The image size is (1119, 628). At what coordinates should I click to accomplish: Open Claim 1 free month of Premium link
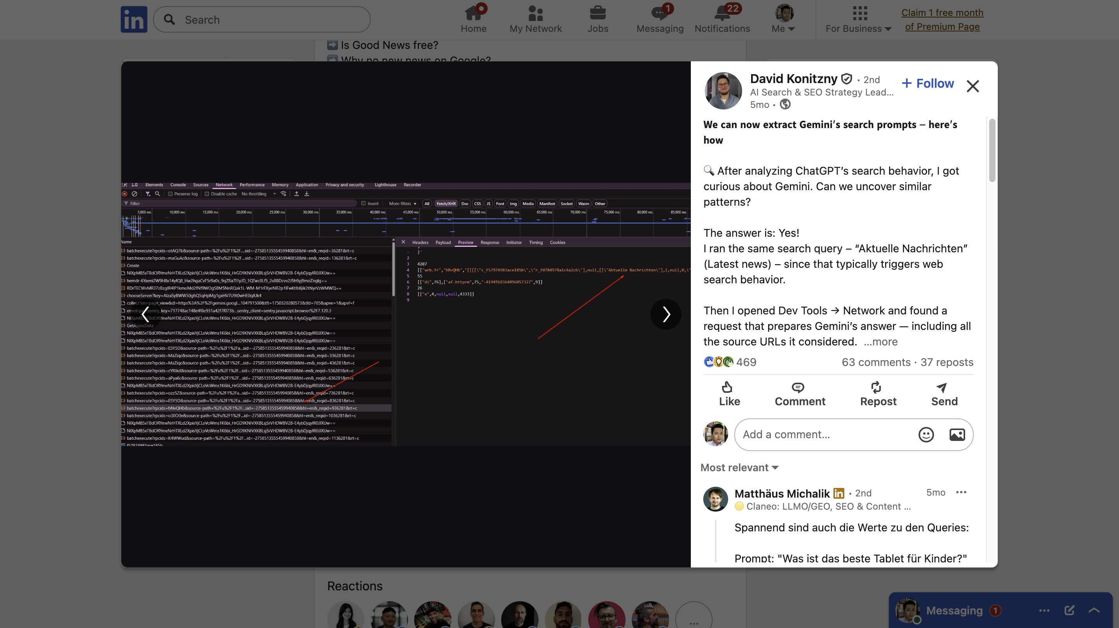[x=942, y=19]
